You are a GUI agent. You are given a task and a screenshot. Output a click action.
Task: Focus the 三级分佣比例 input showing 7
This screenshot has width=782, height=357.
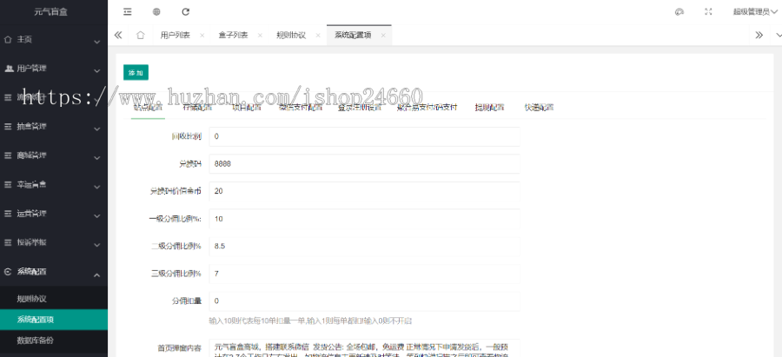tap(364, 274)
